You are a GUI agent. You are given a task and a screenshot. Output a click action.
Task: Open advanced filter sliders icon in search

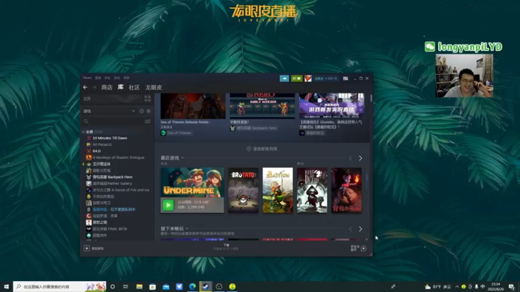tap(148, 121)
